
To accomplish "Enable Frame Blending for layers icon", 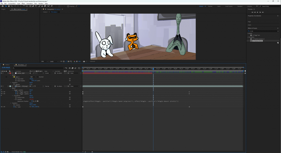I will coord(72,68).
